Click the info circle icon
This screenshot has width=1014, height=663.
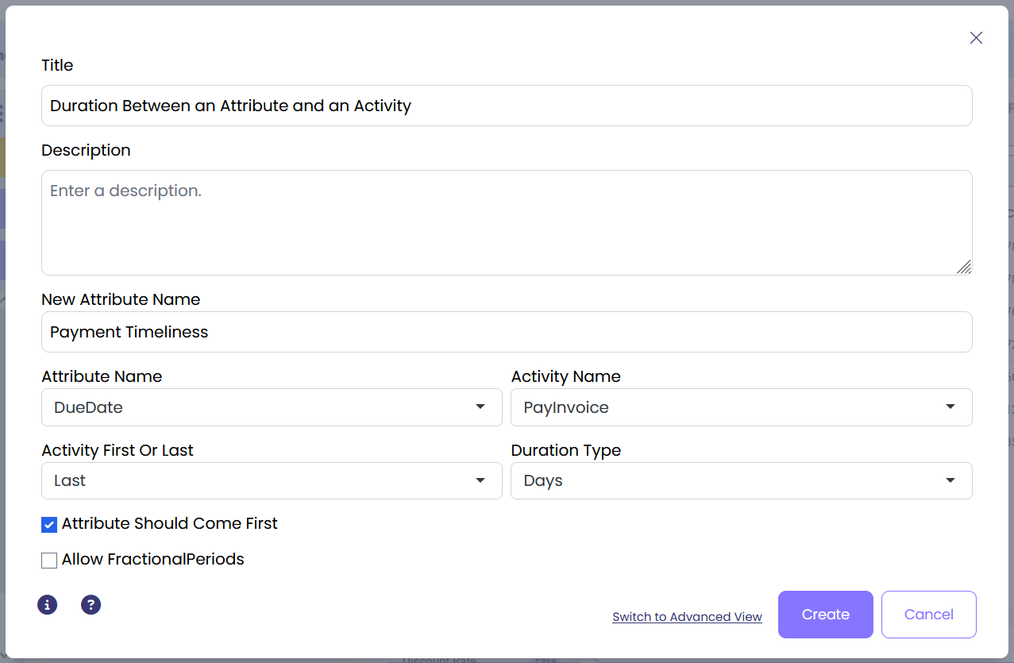(x=48, y=605)
